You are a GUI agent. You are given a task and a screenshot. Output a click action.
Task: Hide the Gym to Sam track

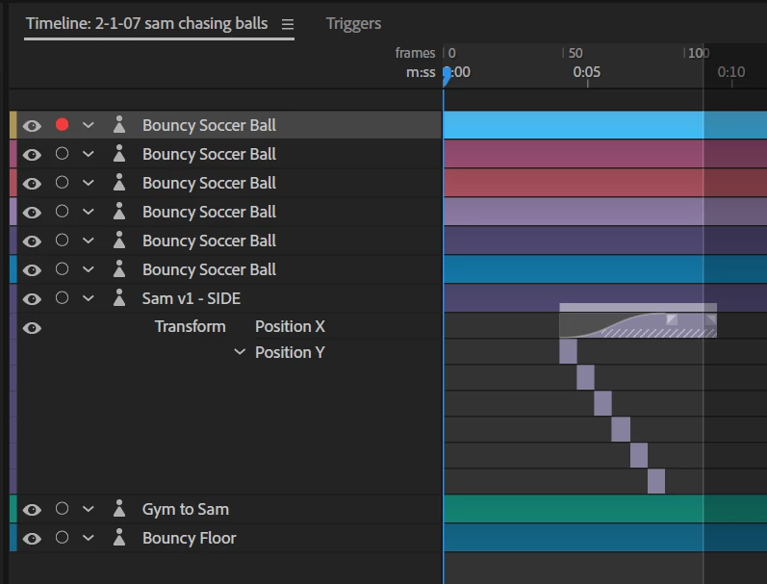pos(32,510)
